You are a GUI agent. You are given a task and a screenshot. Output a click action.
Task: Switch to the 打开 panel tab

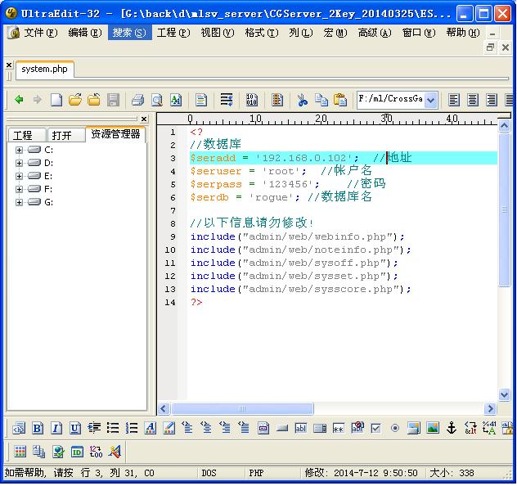click(x=61, y=135)
